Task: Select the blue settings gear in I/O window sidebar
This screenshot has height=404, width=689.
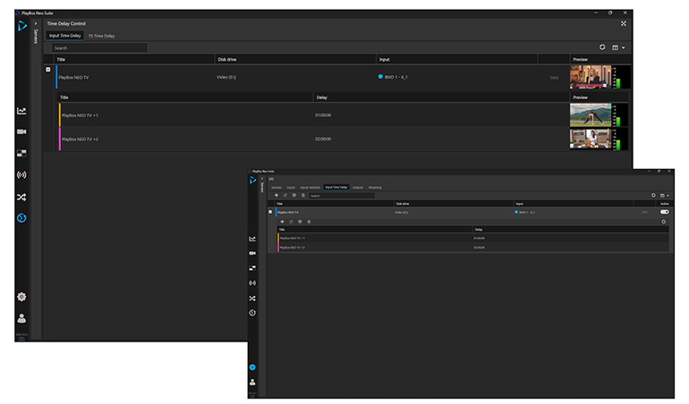Action: click(x=252, y=367)
